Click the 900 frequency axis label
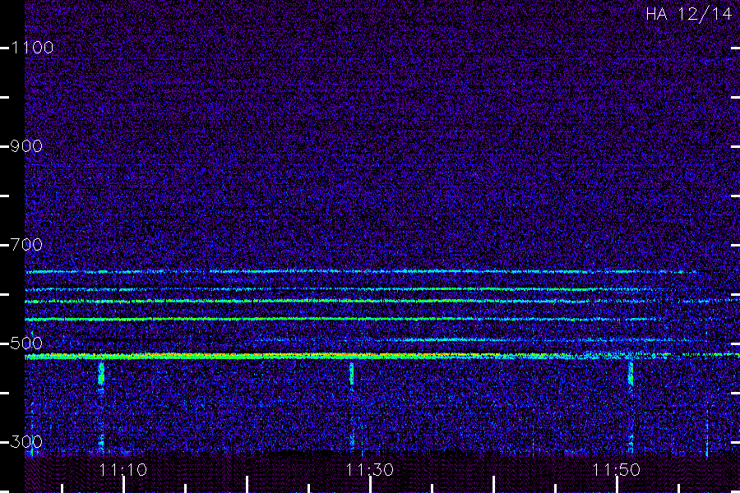This screenshot has width=740, height=493. coord(26,146)
